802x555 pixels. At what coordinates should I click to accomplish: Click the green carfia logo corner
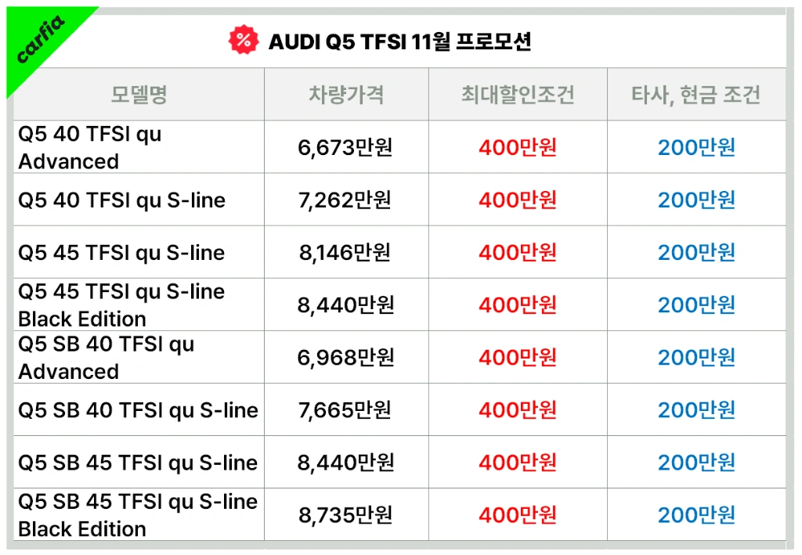coord(41,41)
